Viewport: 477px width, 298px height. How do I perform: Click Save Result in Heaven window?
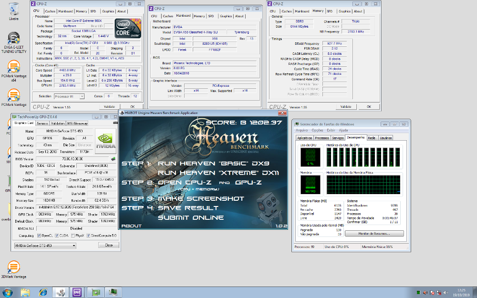pyautogui.click(x=188, y=208)
